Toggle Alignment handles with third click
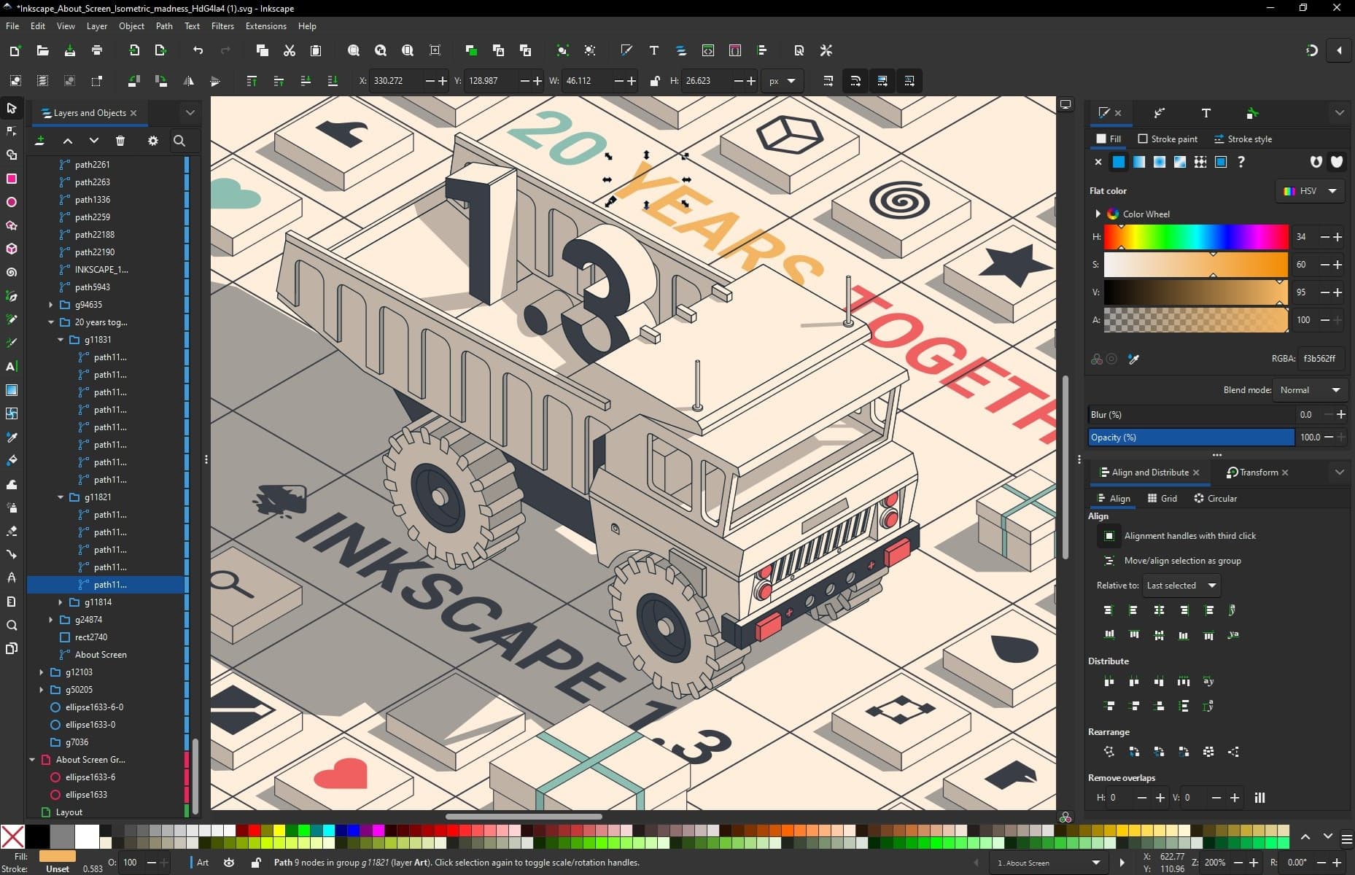 point(1109,536)
